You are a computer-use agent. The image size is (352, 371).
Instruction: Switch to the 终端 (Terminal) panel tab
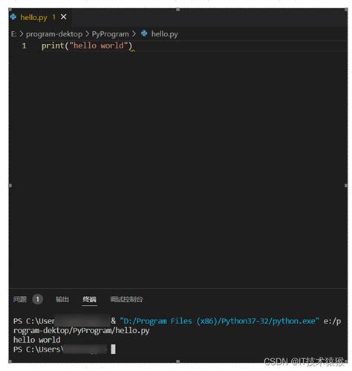pyautogui.click(x=90, y=299)
